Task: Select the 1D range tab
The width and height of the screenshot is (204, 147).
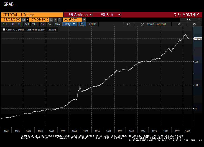Action: (5, 24)
